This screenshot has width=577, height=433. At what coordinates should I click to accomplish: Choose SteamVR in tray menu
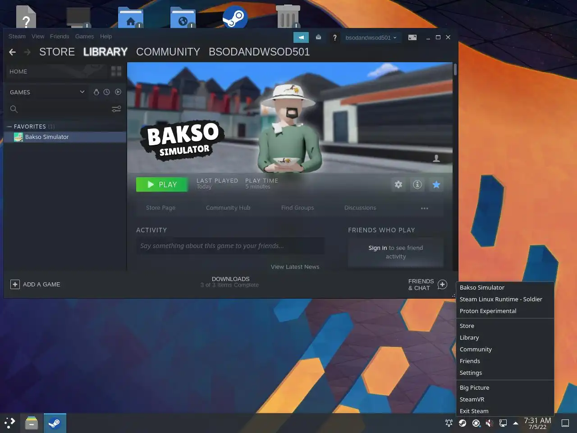[x=505, y=400]
